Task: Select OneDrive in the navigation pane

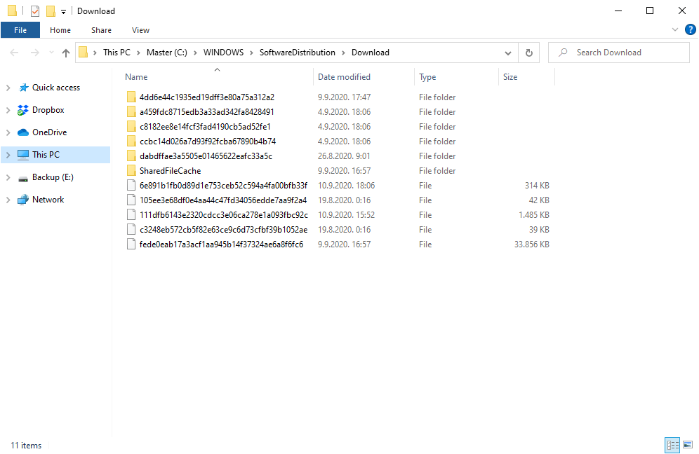Action: coord(50,132)
